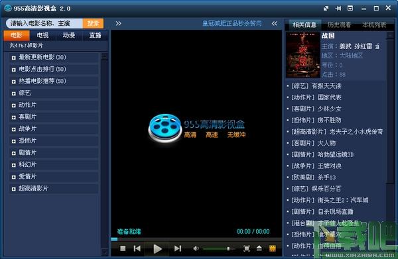Click the movie name search field
The width and height of the screenshot is (398, 259).
tap(44, 24)
